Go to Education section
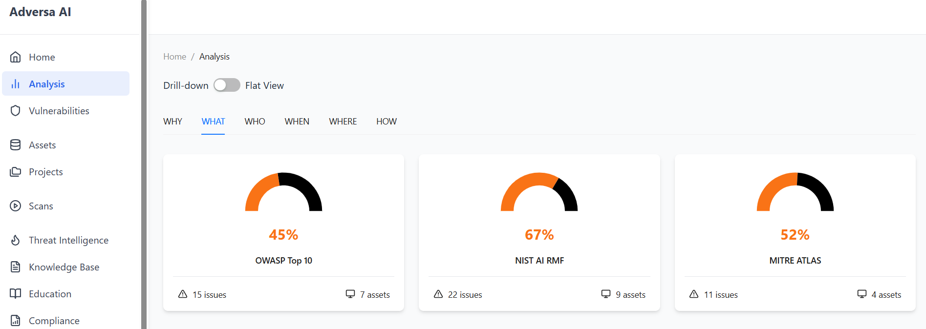926x329 pixels. 66,294
